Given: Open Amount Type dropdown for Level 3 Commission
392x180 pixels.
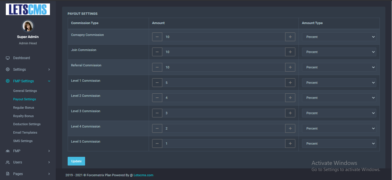Looking at the screenshot, I should coord(339,113).
